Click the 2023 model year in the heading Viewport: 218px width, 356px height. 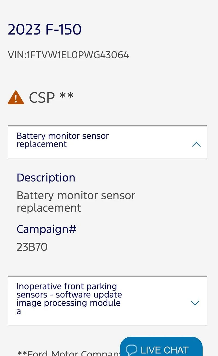coord(24,30)
